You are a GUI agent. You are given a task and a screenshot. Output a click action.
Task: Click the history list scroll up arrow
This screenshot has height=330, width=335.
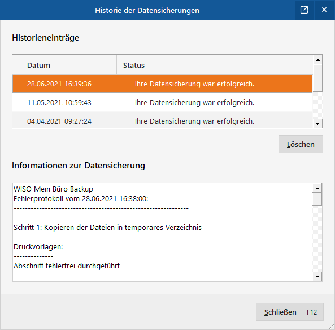pyautogui.click(x=317, y=60)
